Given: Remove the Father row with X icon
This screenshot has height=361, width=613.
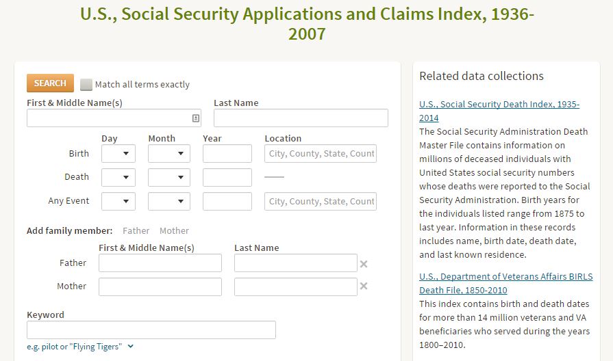Looking at the screenshot, I should (364, 264).
